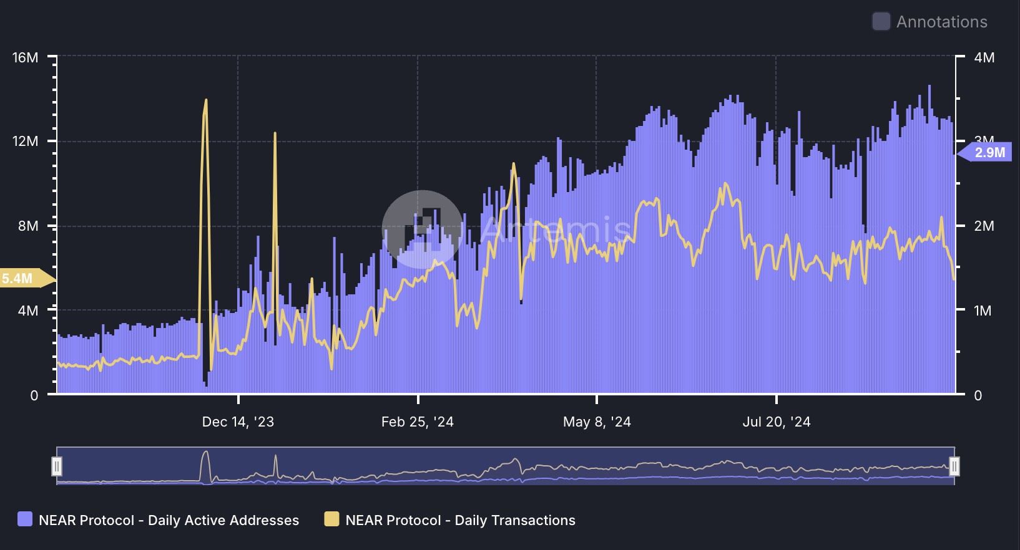This screenshot has height=550, width=1020.
Task: Toggle Daily Transactions legend swatch
Action: [x=331, y=519]
